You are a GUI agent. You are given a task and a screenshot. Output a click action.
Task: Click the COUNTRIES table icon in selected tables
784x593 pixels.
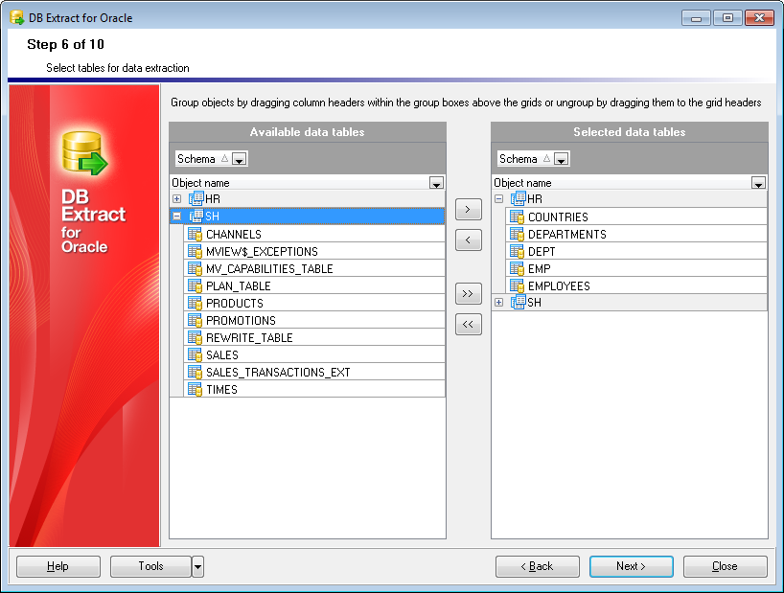click(517, 217)
